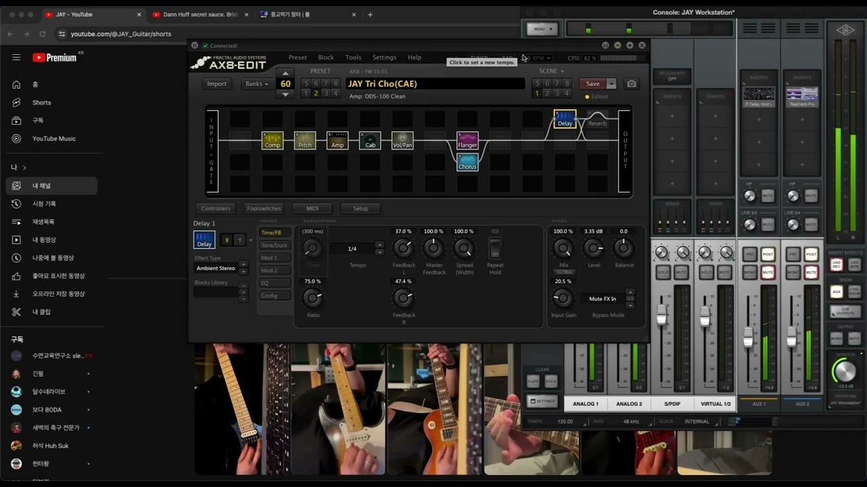Increment preset number with up arrow

pyautogui.click(x=285, y=73)
